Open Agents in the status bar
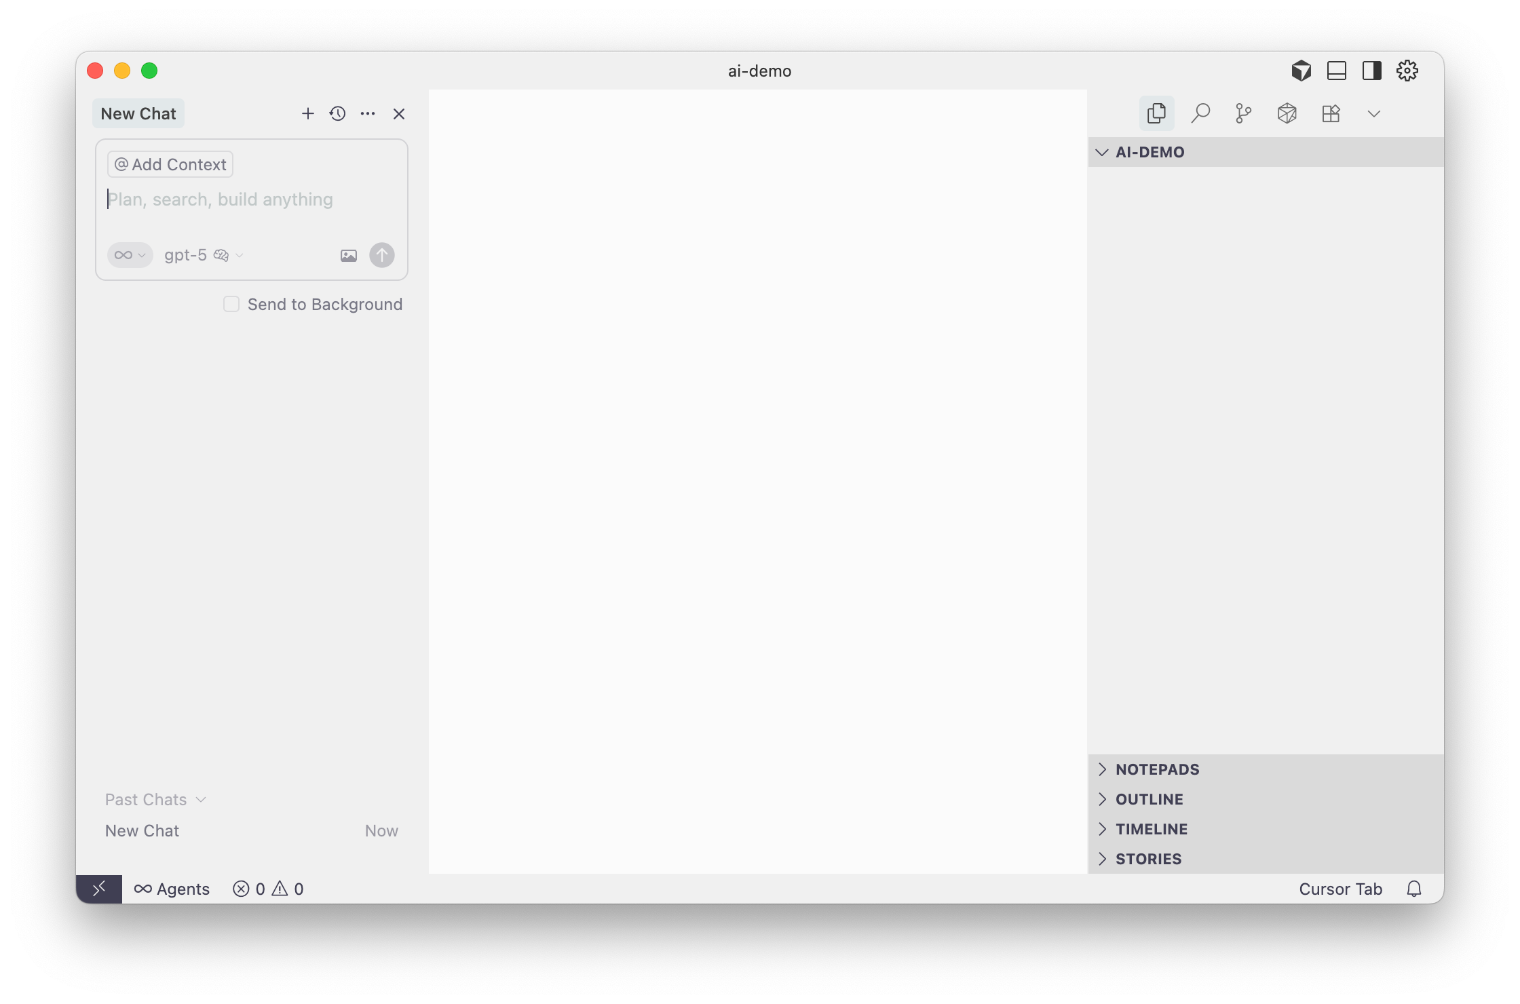Viewport: 1520px width, 1004px height. 172,889
